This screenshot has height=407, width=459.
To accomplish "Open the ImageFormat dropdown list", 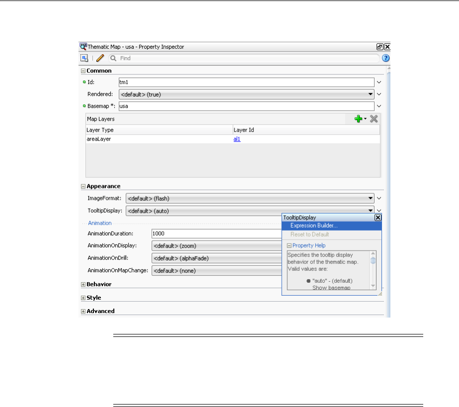I will [250, 198].
